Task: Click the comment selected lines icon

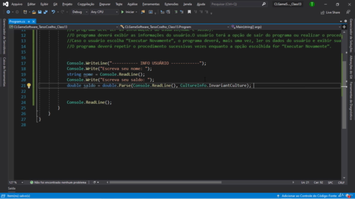Action: pos(176,12)
